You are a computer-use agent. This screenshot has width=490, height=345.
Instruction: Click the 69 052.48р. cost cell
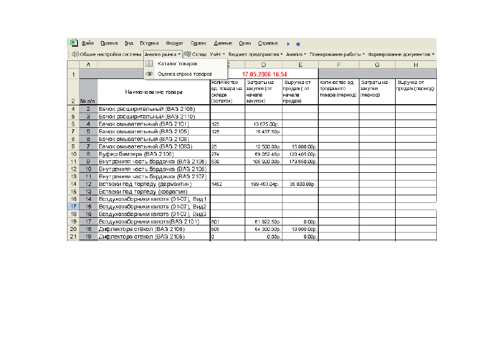coord(263,154)
